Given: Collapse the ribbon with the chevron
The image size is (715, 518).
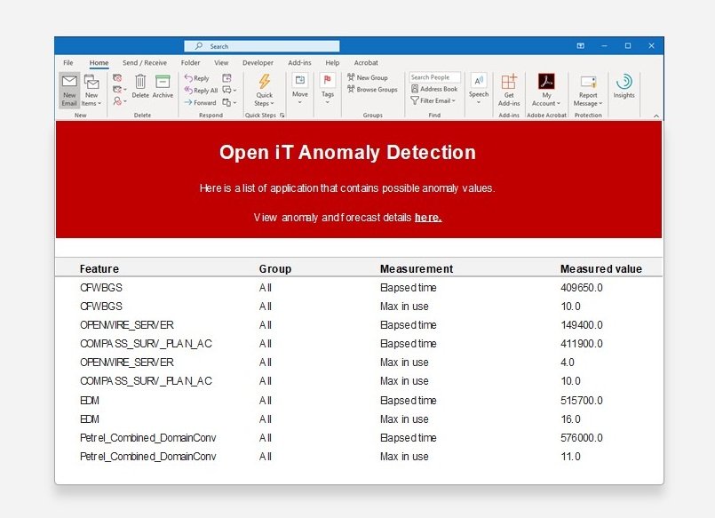Looking at the screenshot, I should 655,116.
